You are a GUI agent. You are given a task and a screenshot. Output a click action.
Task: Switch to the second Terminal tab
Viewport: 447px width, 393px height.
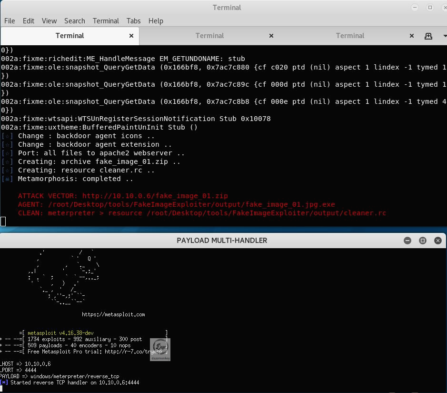pos(209,36)
